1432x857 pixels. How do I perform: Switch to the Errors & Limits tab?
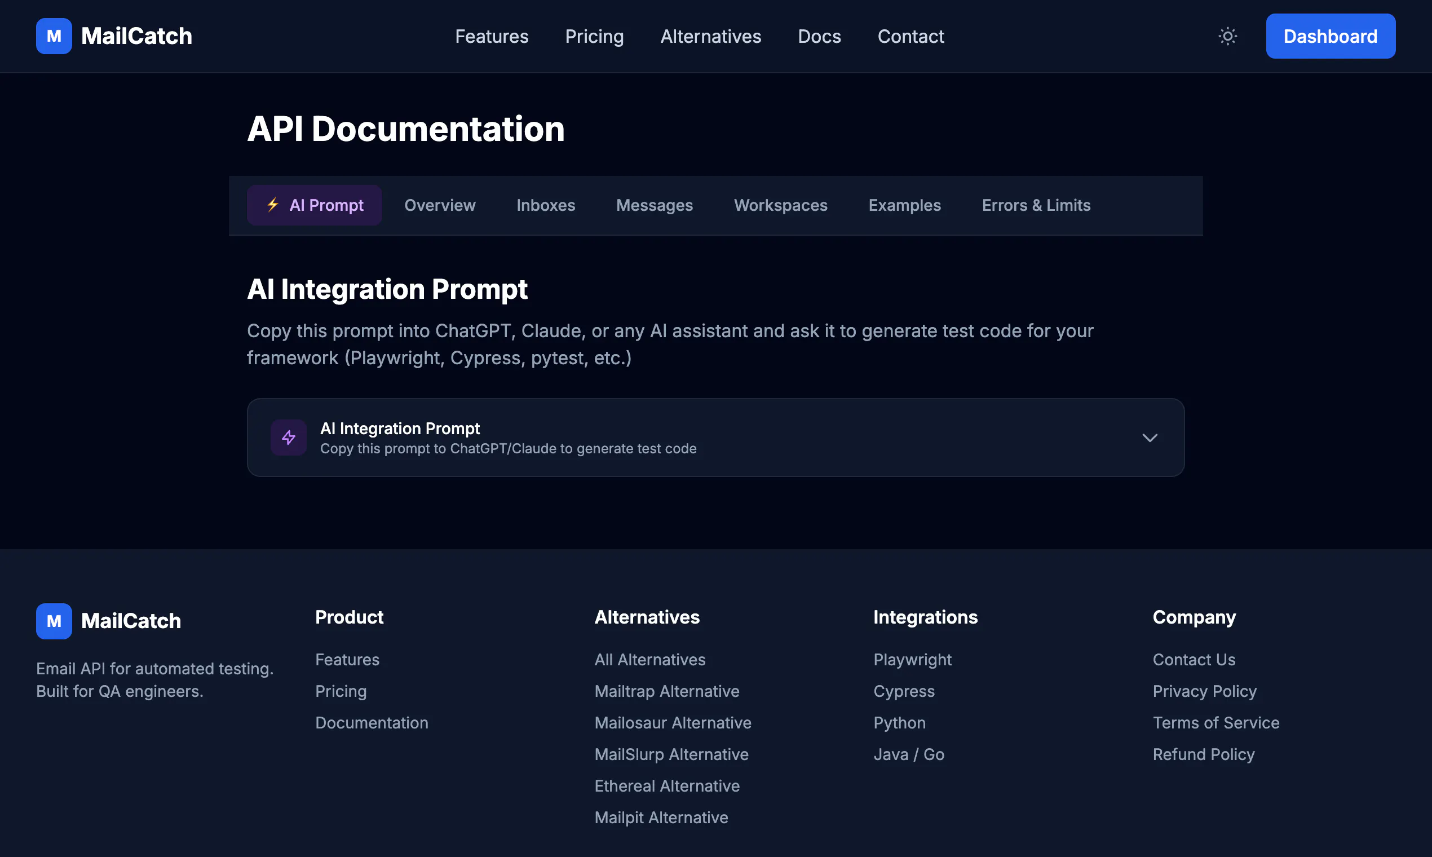pyautogui.click(x=1036, y=205)
